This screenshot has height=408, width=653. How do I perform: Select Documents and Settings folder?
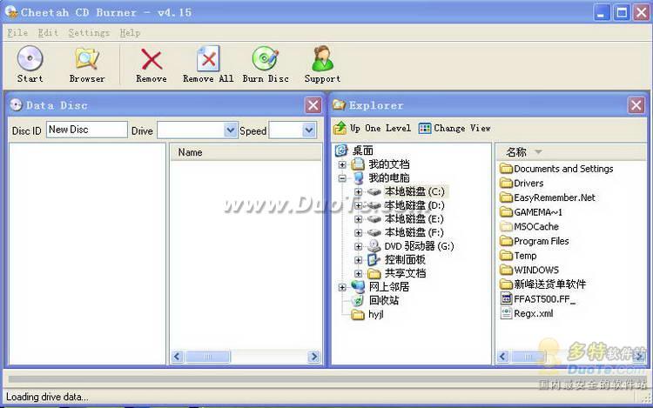click(x=557, y=169)
